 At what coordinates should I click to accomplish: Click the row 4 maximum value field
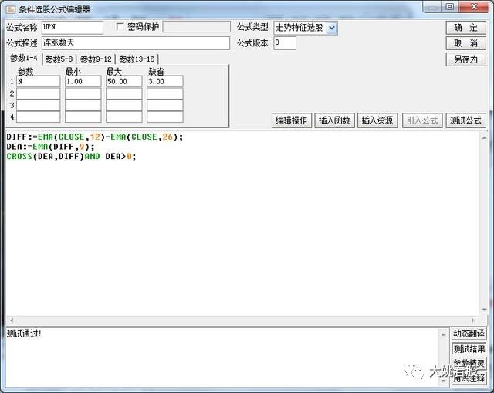123,117
